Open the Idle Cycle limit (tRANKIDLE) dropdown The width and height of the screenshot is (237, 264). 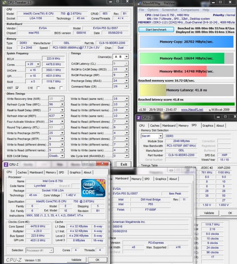(127, 156)
